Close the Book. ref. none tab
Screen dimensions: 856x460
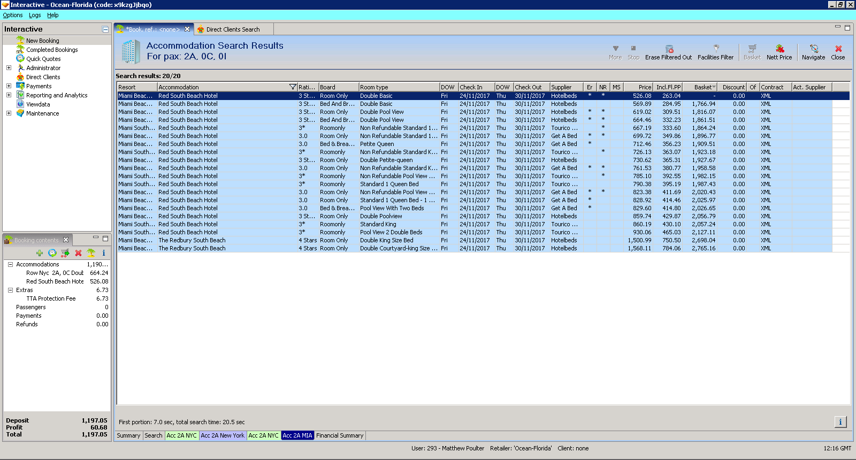click(x=187, y=29)
